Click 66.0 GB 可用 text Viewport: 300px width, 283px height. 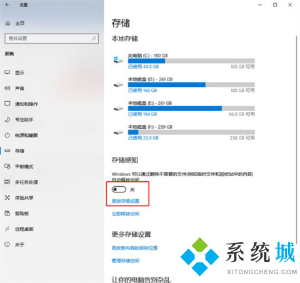tap(242, 114)
